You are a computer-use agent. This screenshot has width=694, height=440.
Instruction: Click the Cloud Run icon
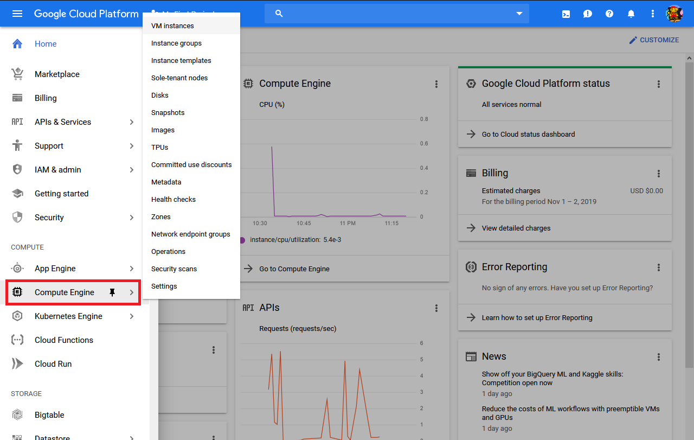pos(17,364)
